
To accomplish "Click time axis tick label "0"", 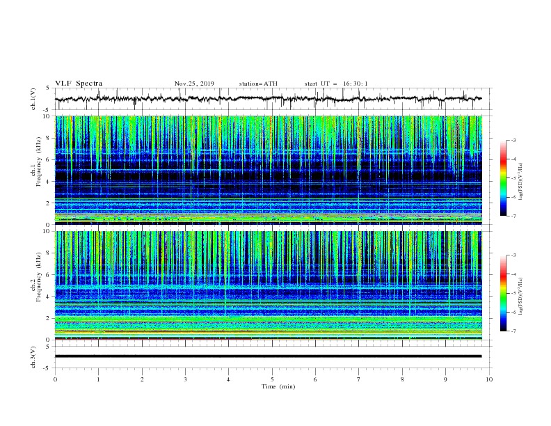I will [x=55, y=379].
